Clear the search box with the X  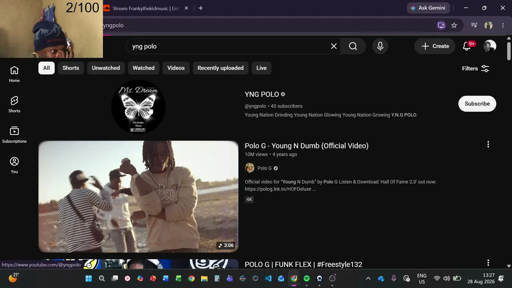334,46
